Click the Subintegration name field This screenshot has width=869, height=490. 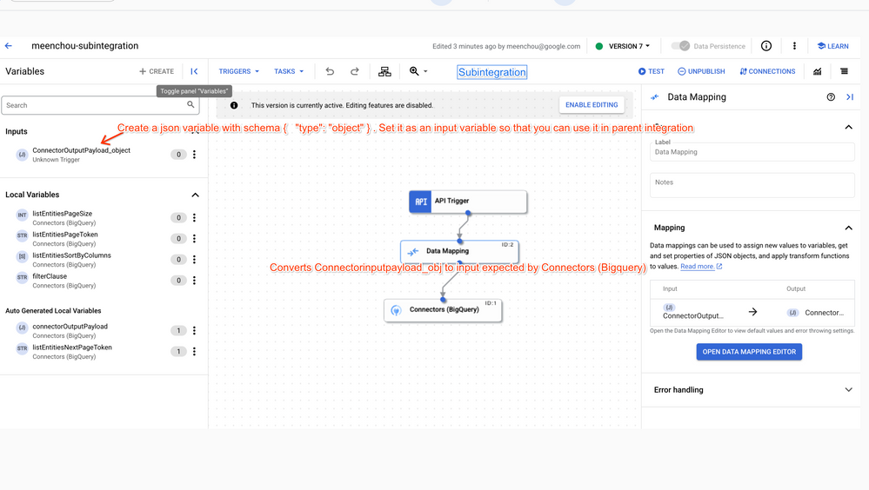tap(492, 72)
